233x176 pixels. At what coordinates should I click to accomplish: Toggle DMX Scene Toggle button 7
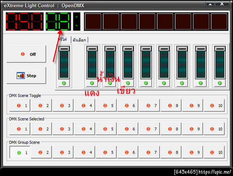(150, 106)
